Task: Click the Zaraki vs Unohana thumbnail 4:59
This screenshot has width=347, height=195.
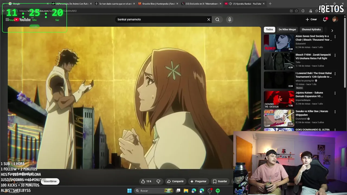Action: pos(279,61)
